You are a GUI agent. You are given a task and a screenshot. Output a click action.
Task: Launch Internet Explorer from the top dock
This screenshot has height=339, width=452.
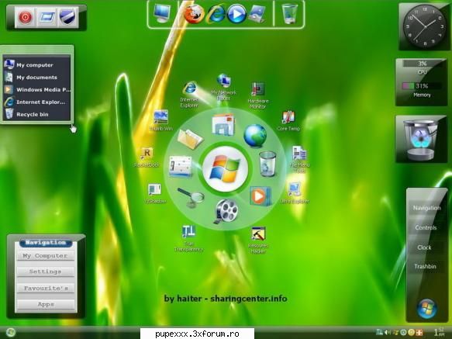pyautogui.click(x=216, y=14)
